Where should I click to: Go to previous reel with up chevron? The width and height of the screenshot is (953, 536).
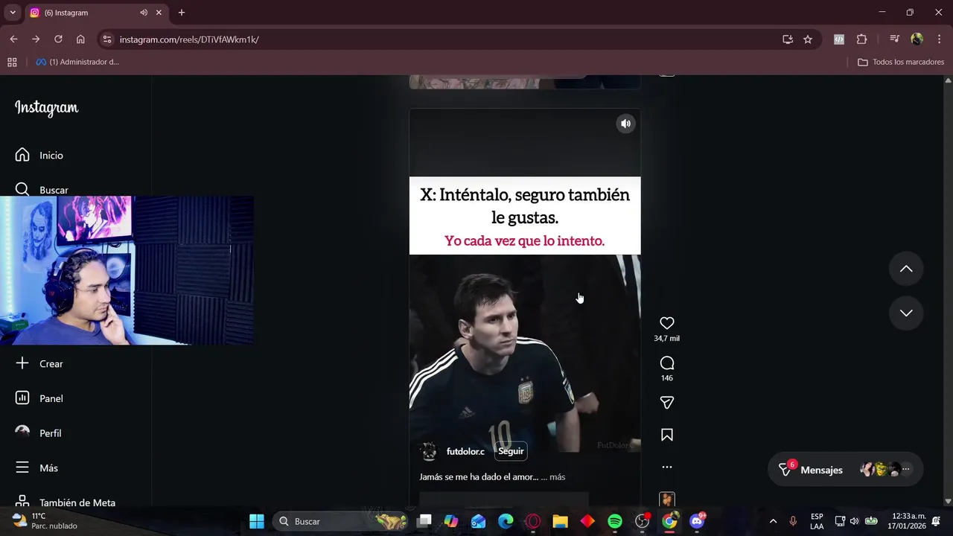[x=906, y=269]
